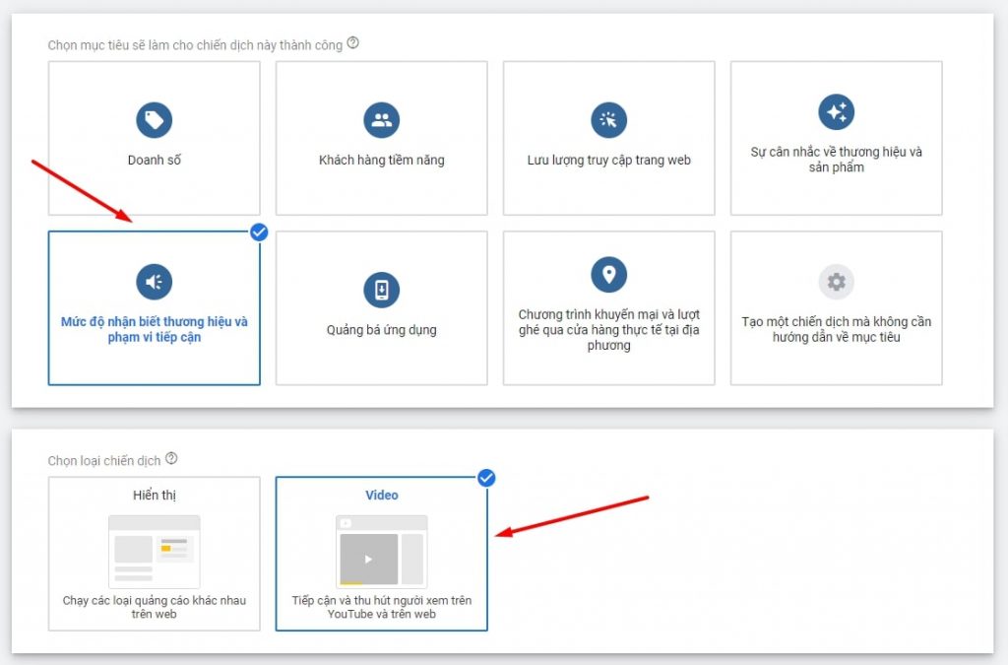This screenshot has height=665, width=1008.
Task: Click the sparkle icon for brand consideration
Action: coord(836,112)
